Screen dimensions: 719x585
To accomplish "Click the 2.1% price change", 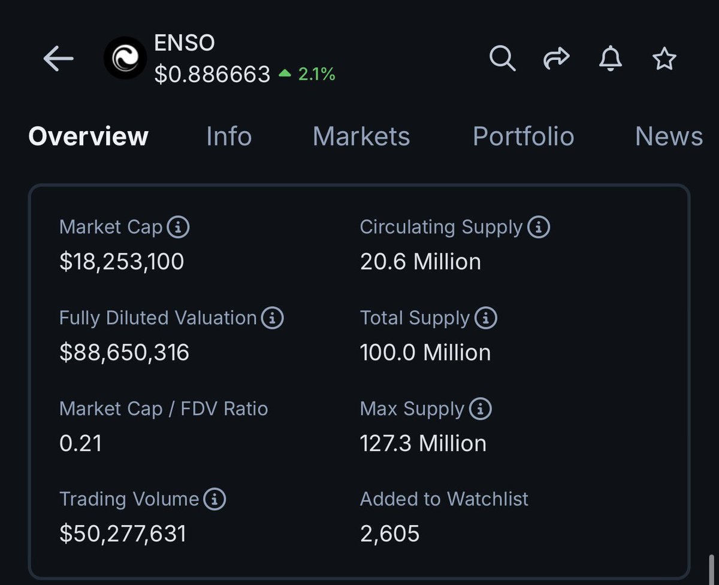I will click(x=307, y=74).
